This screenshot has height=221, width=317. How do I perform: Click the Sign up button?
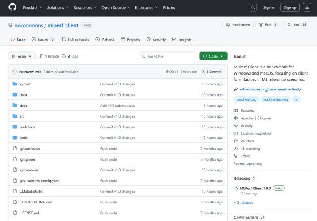290,8
